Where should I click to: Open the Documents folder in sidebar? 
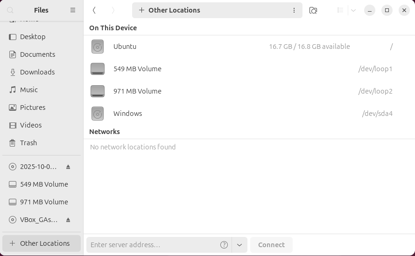coord(37,54)
